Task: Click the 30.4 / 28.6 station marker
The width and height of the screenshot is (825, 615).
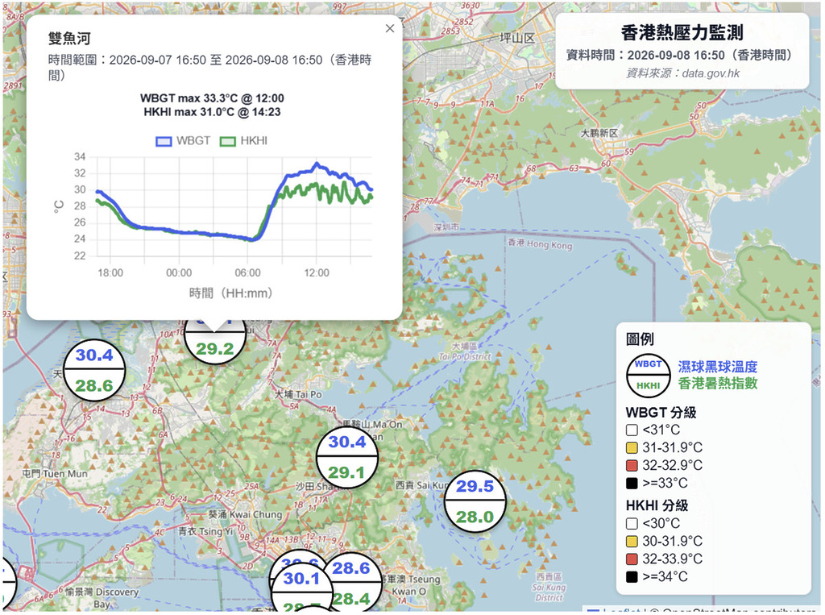Action: point(94,370)
